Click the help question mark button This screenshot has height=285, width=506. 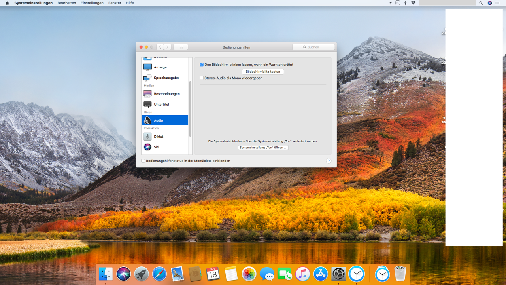pyautogui.click(x=329, y=161)
